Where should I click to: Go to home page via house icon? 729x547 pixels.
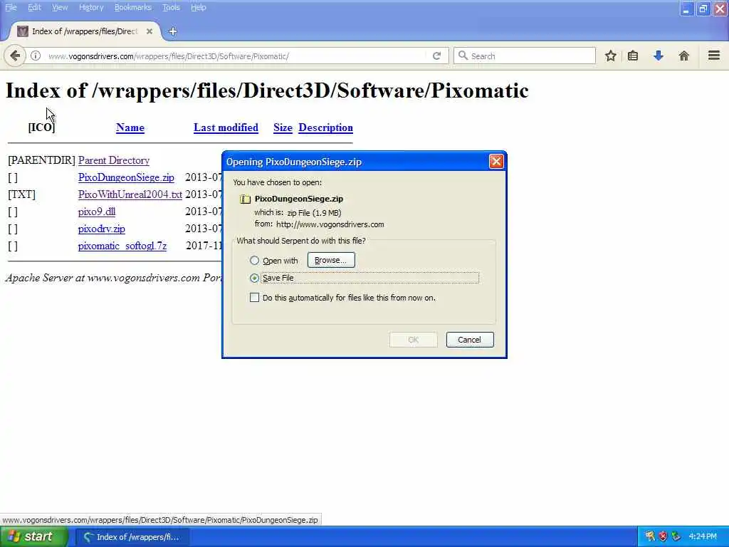point(684,56)
